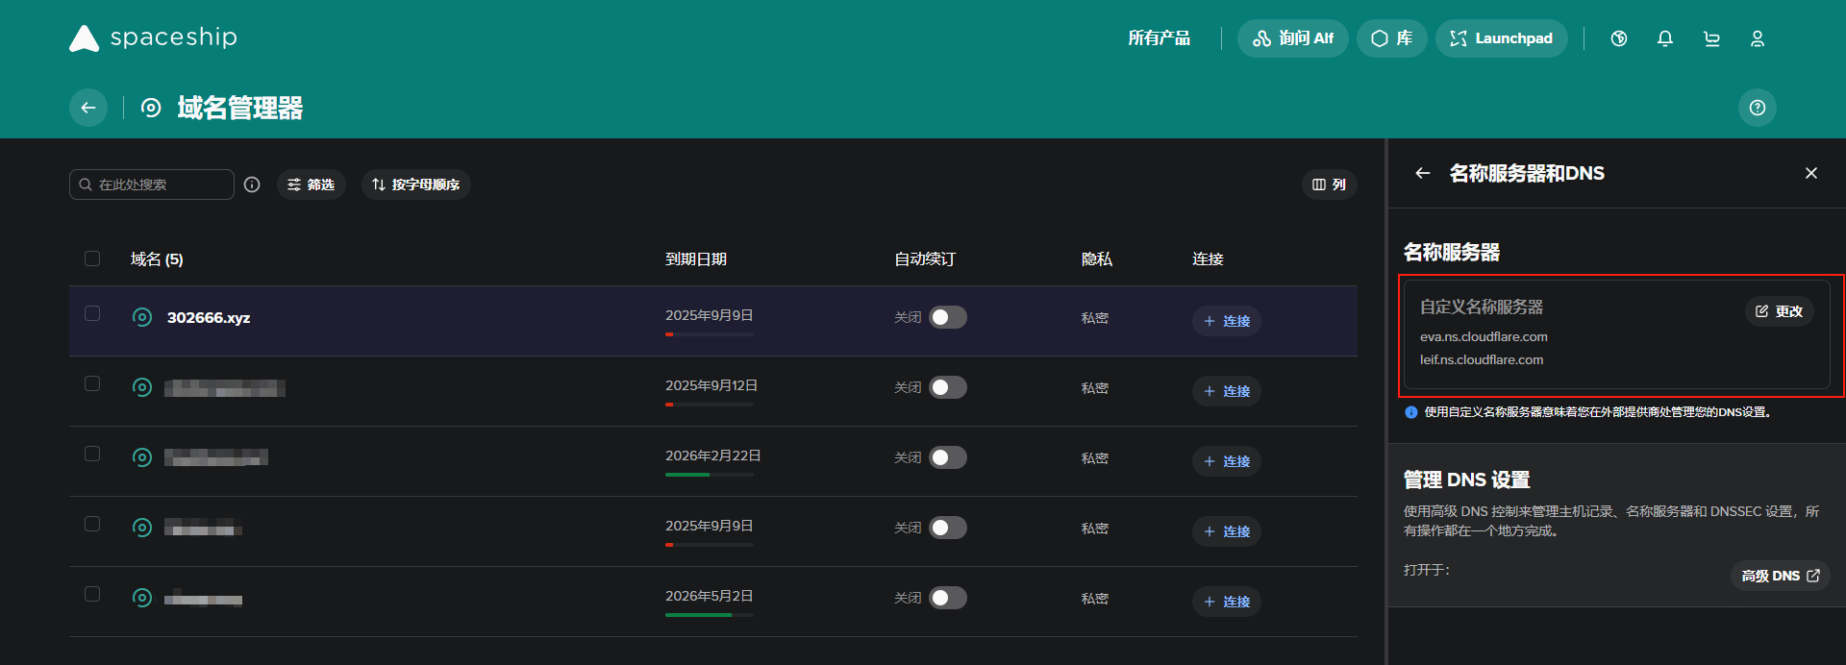Toggle auto-renew for 302666.xyz
This screenshot has width=1846, height=665.
tap(947, 317)
